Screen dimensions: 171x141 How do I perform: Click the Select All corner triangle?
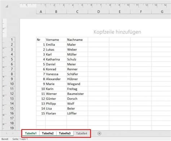(7, 6)
